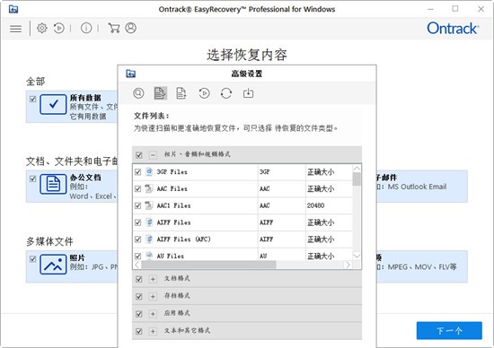Select file list tab icon in dialog
The width and height of the screenshot is (494, 348).
coord(161,93)
